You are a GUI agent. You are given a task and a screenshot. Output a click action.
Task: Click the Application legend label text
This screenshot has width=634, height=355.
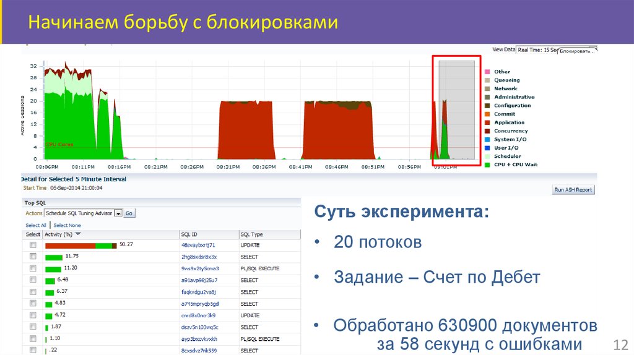coord(509,122)
